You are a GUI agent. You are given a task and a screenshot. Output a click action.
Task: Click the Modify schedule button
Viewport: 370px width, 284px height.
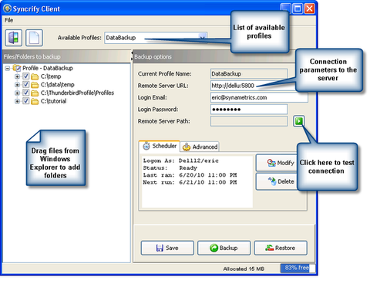pyautogui.click(x=277, y=163)
